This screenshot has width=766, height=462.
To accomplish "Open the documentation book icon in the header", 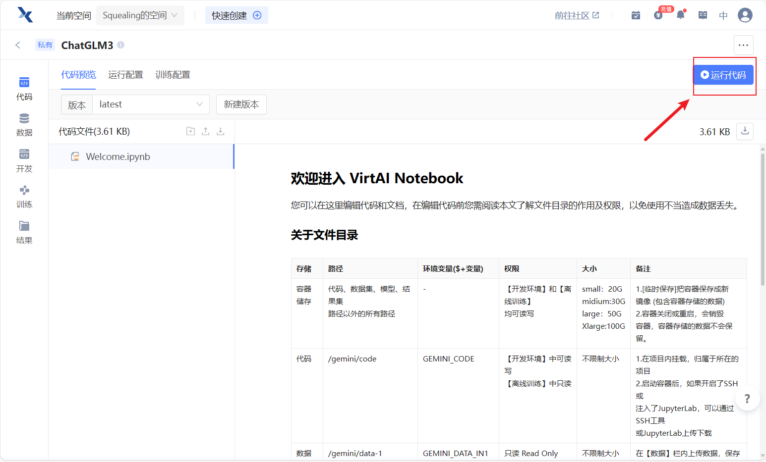I will click(x=703, y=15).
